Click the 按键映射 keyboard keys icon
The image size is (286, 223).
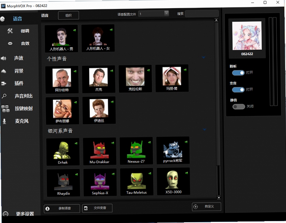coord(5,109)
